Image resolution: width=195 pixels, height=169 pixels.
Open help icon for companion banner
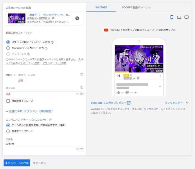pyautogui.click(x=50, y=120)
